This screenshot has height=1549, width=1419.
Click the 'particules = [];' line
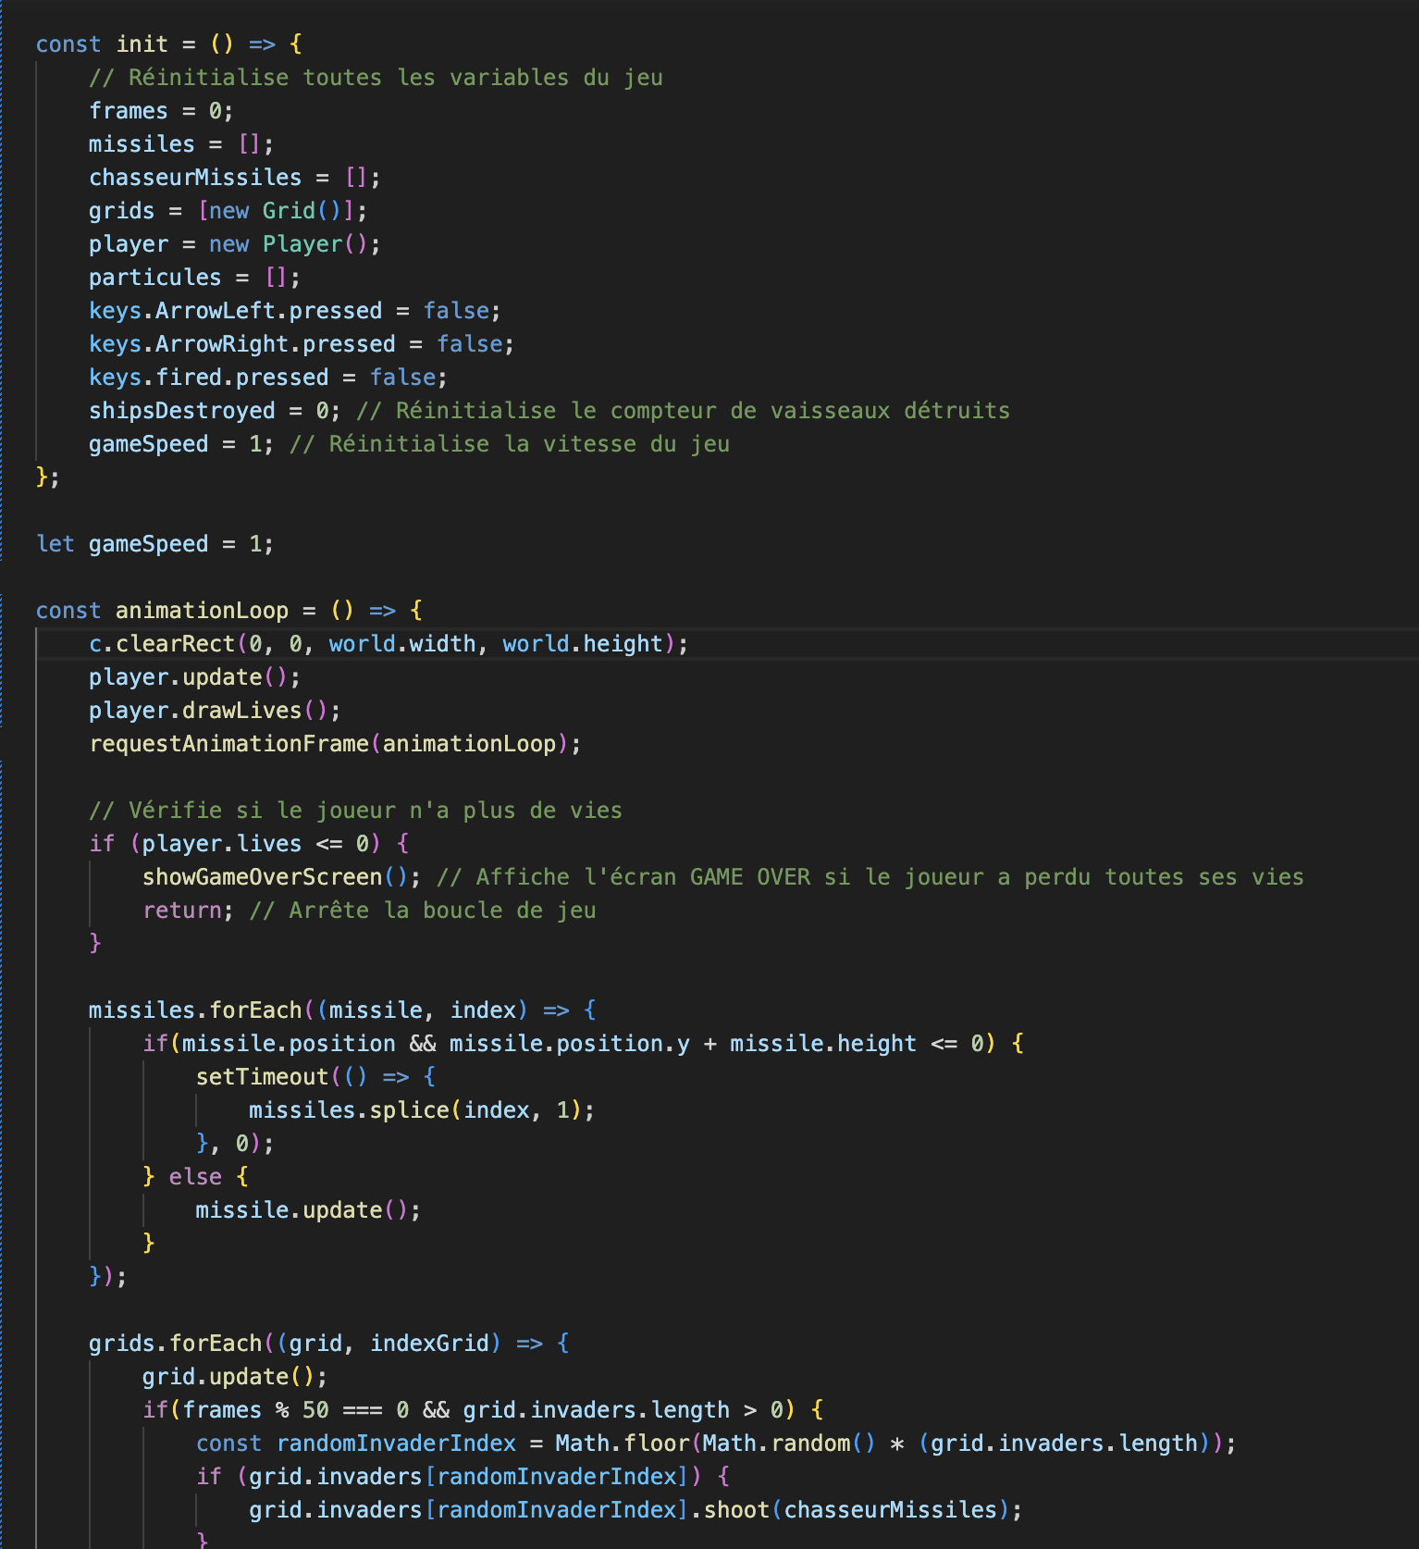[x=194, y=278]
